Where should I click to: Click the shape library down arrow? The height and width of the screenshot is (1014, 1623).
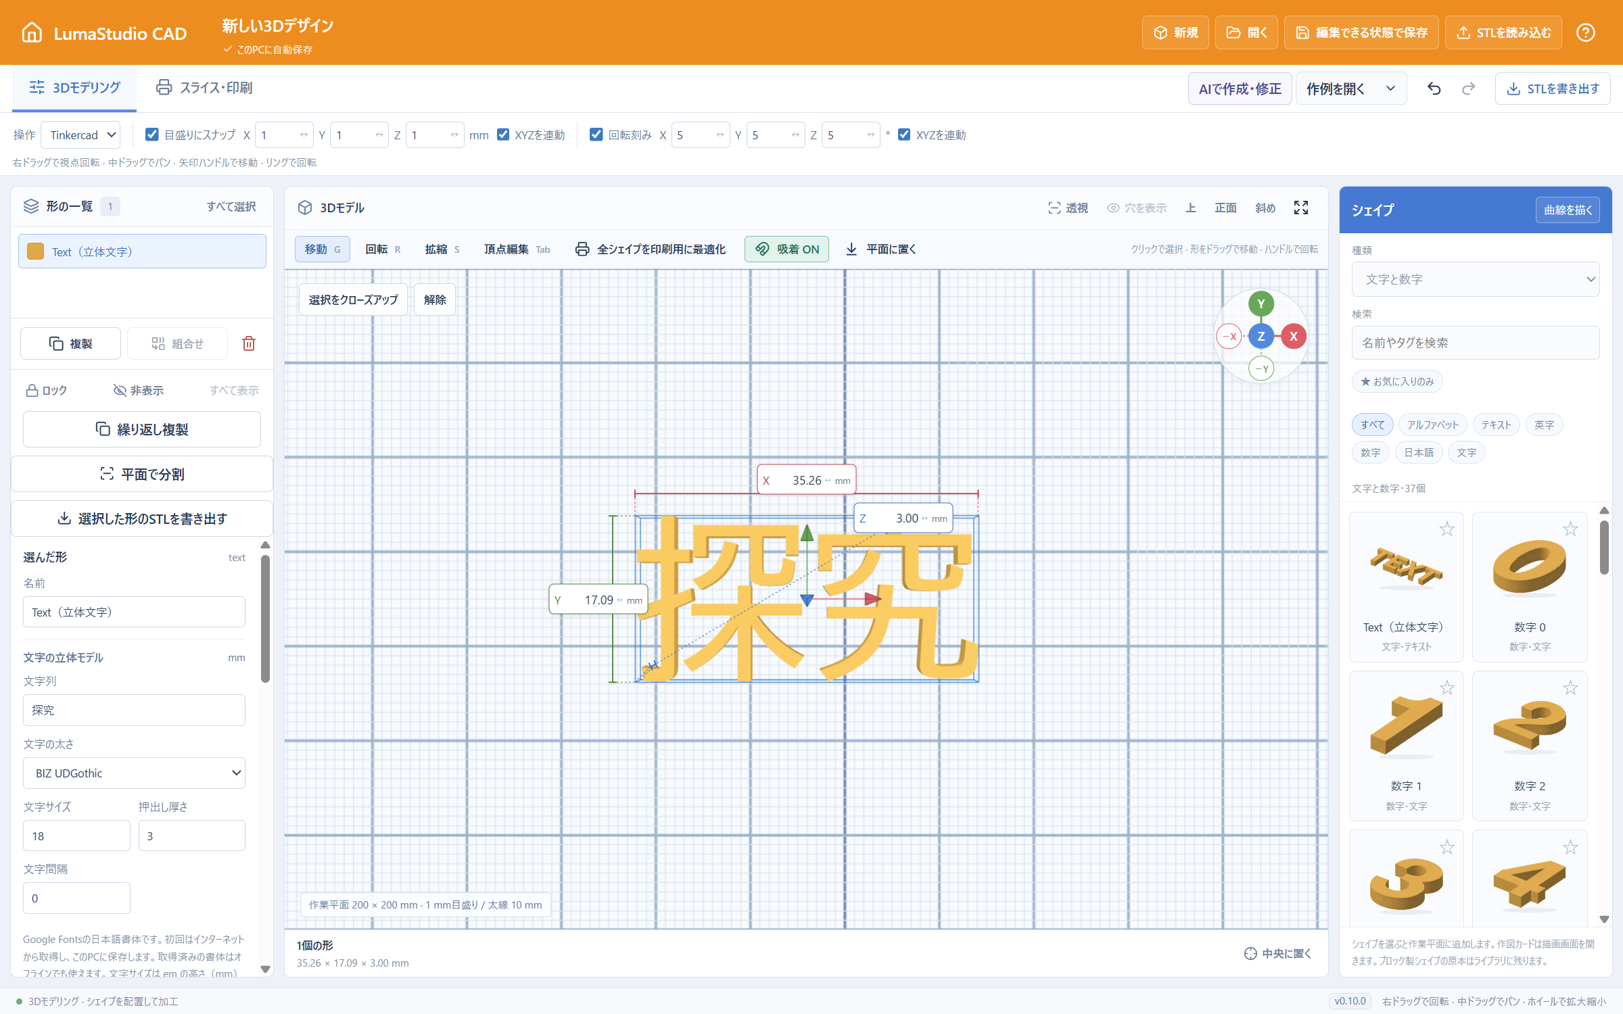click(x=1604, y=919)
